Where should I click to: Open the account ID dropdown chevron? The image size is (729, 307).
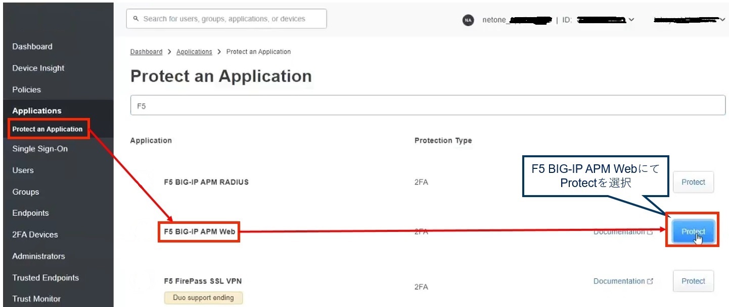coord(631,20)
